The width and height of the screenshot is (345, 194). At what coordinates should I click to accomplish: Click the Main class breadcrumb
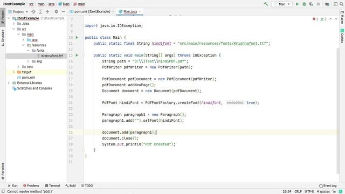pos(64,4)
